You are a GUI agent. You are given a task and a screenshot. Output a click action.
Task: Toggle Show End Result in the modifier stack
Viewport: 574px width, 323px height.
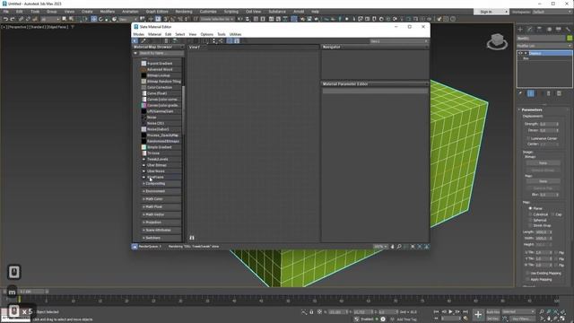[530, 93]
